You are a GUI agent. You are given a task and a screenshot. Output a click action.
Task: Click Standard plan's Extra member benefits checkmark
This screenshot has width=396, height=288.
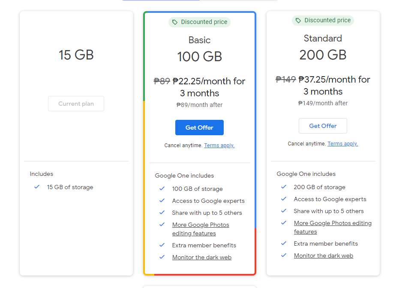click(284, 243)
